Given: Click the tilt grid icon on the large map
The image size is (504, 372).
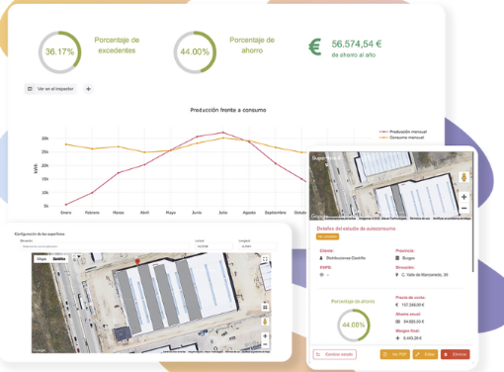Looking at the screenshot, I should 265,308.
